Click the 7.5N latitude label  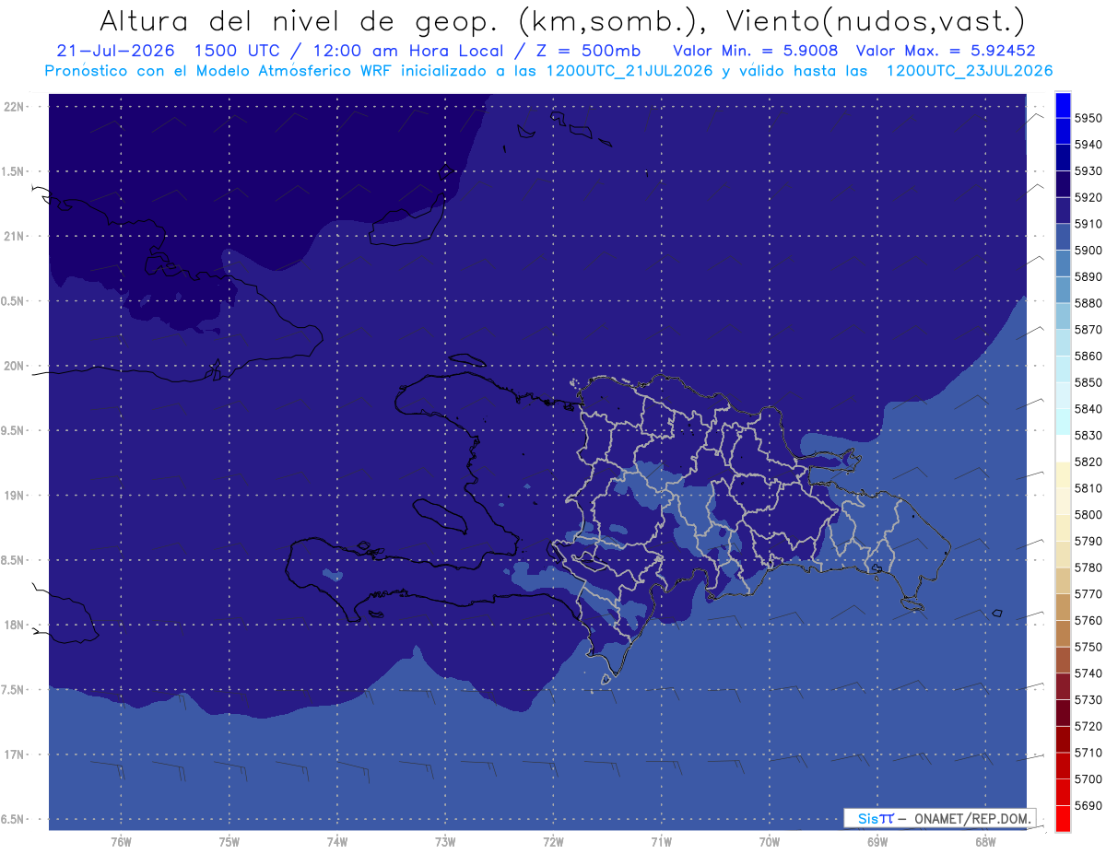(x=14, y=690)
